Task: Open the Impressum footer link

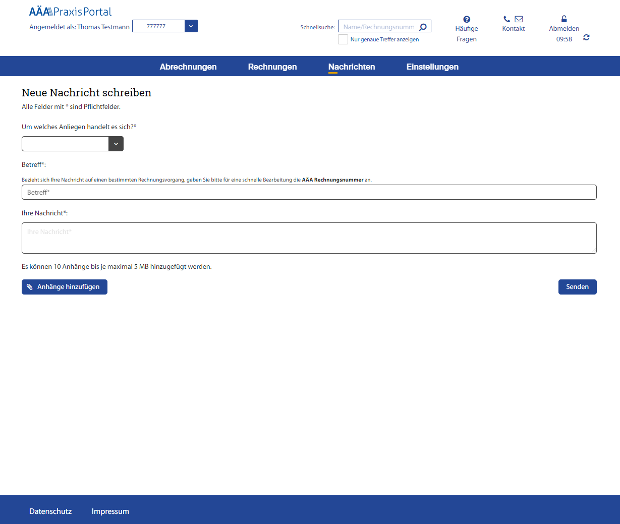Action: pos(110,511)
